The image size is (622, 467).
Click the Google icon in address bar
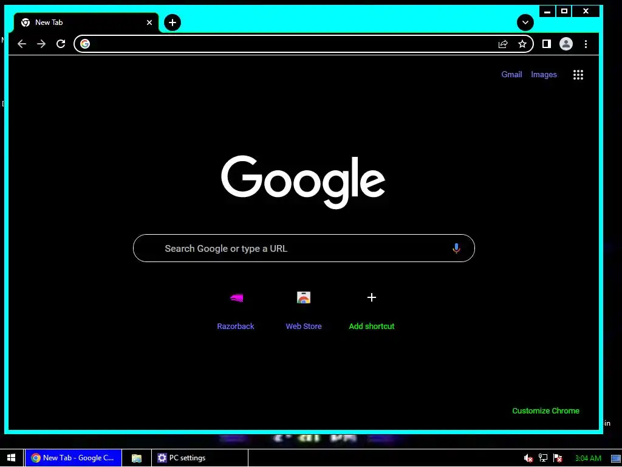coord(85,44)
